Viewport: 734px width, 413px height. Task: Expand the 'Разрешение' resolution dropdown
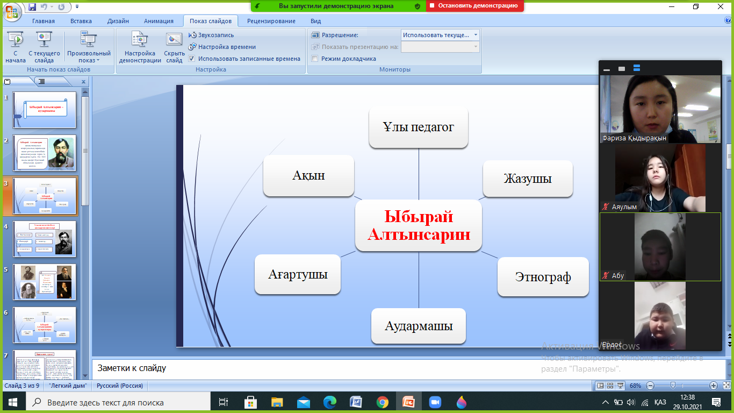coord(476,35)
